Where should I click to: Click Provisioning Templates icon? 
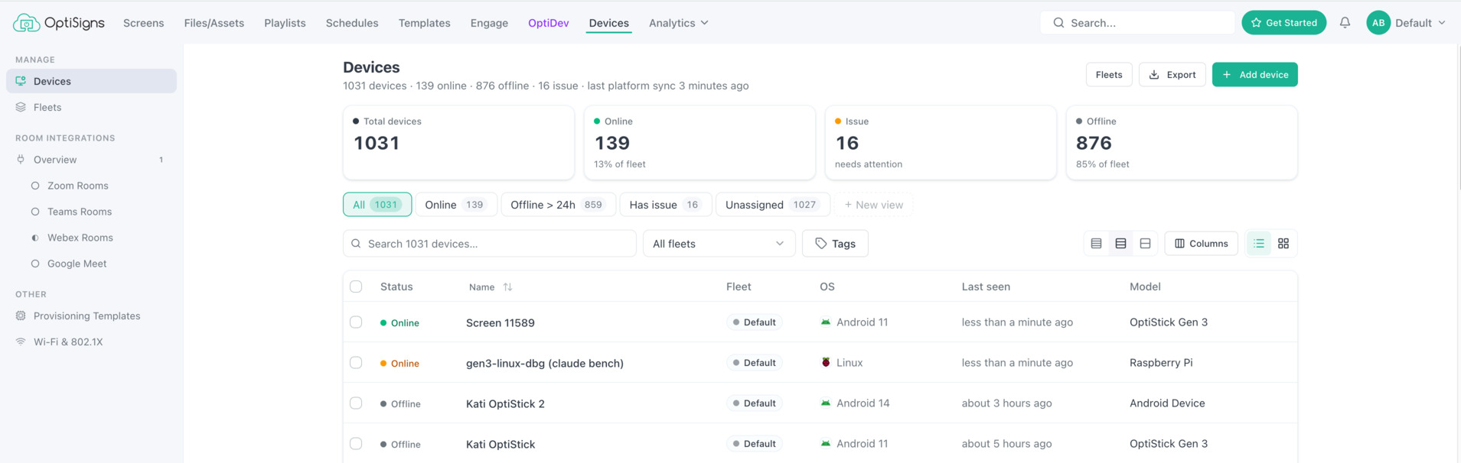(21, 316)
